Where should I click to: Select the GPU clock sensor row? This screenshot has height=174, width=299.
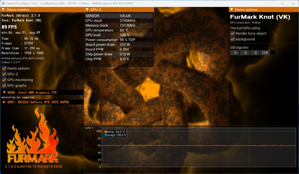coord(119,20)
